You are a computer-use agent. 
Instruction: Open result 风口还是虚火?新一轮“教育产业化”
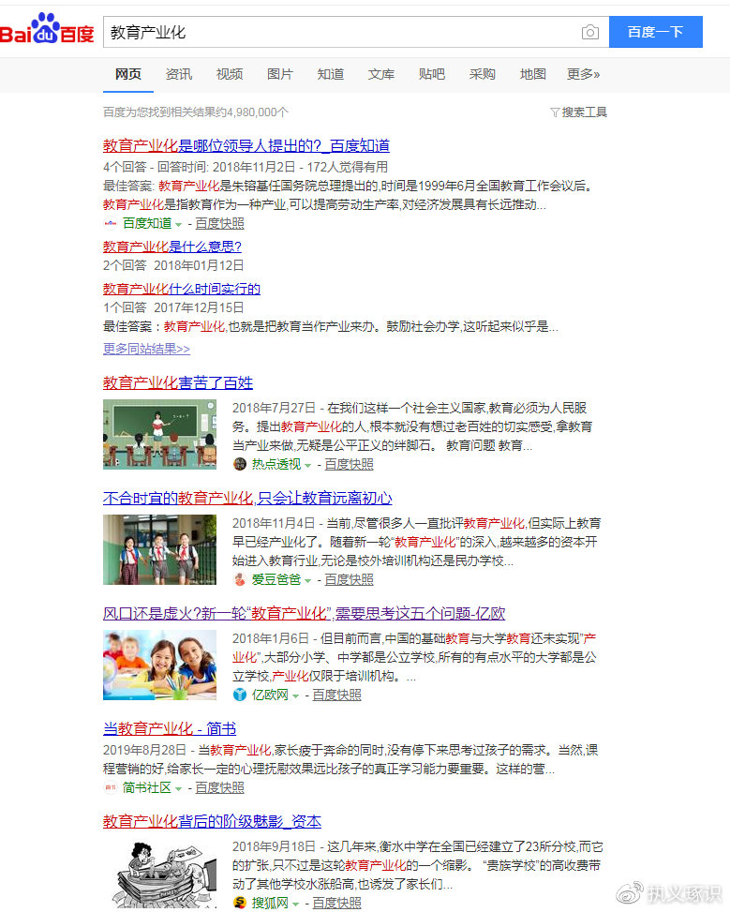pyautogui.click(x=305, y=613)
